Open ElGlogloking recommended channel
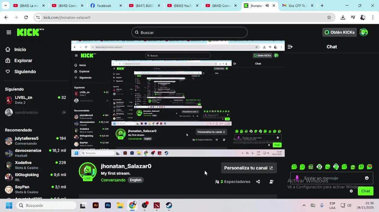 click(35, 177)
